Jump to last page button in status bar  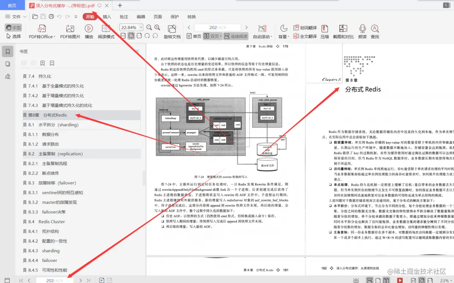click(x=88, y=280)
